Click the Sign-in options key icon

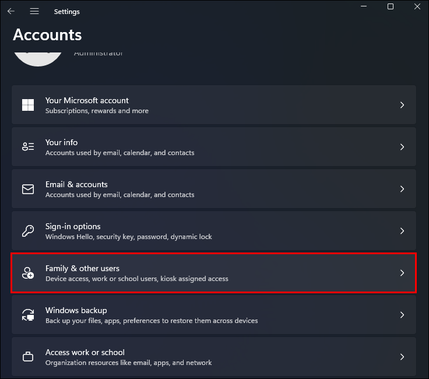pyautogui.click(x=28, y=231)
